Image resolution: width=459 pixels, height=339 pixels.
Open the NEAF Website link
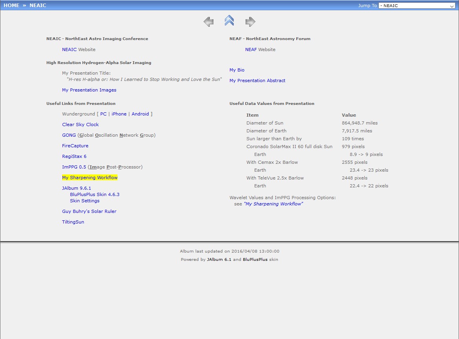pos(251,49)
